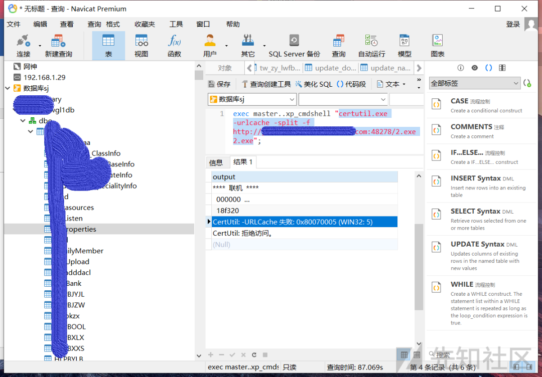Open the 帮助 menu
542x377 pixels.
coord(233,24)
